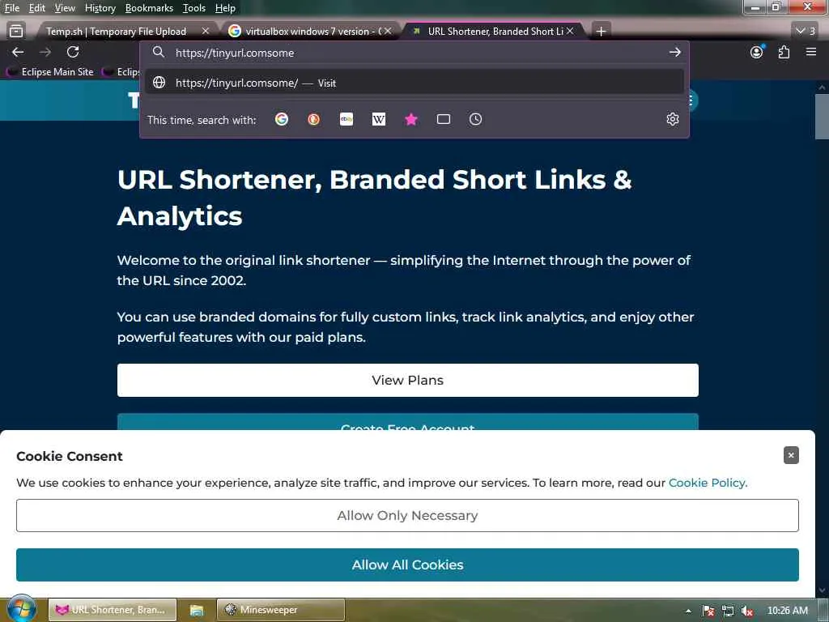The width and height of the screenshot is (829, 622).
Task: Open the hamburger application menu
Action: (811, 52)
